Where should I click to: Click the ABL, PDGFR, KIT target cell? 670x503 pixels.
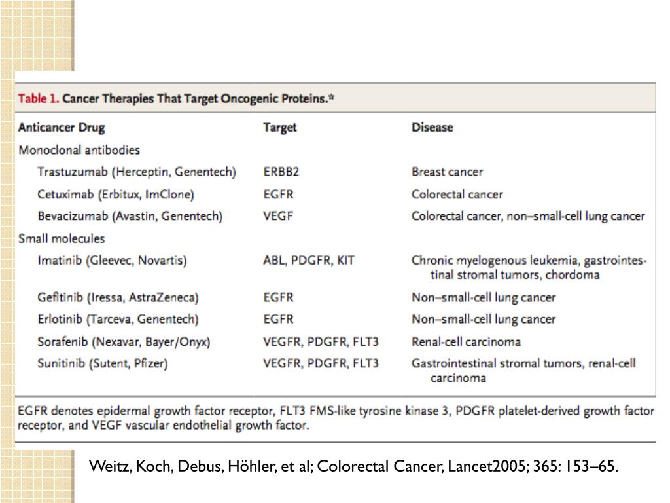click(309, 261)
